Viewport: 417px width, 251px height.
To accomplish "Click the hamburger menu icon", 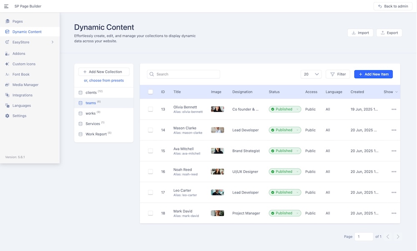I will [x=6, y=6].
